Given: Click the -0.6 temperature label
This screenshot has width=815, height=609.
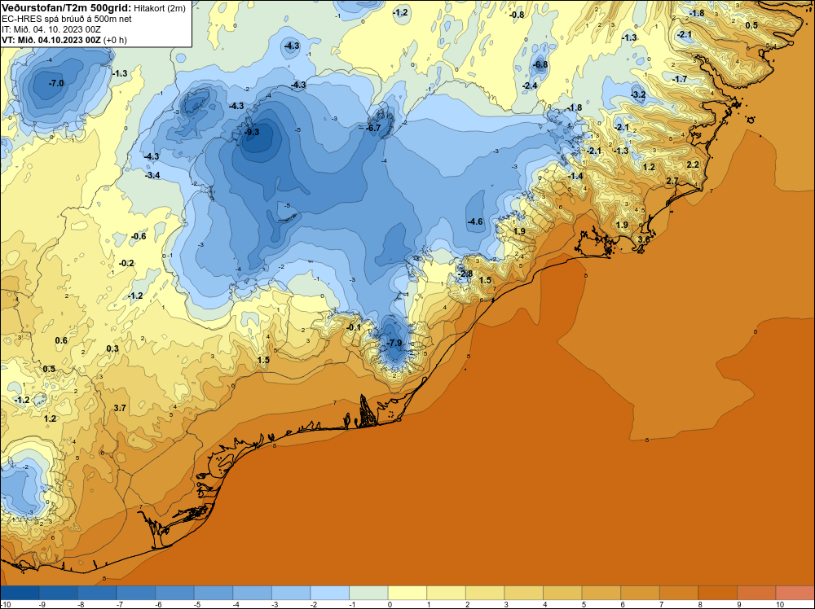Looking at the screenshot, I should (139, 236).
